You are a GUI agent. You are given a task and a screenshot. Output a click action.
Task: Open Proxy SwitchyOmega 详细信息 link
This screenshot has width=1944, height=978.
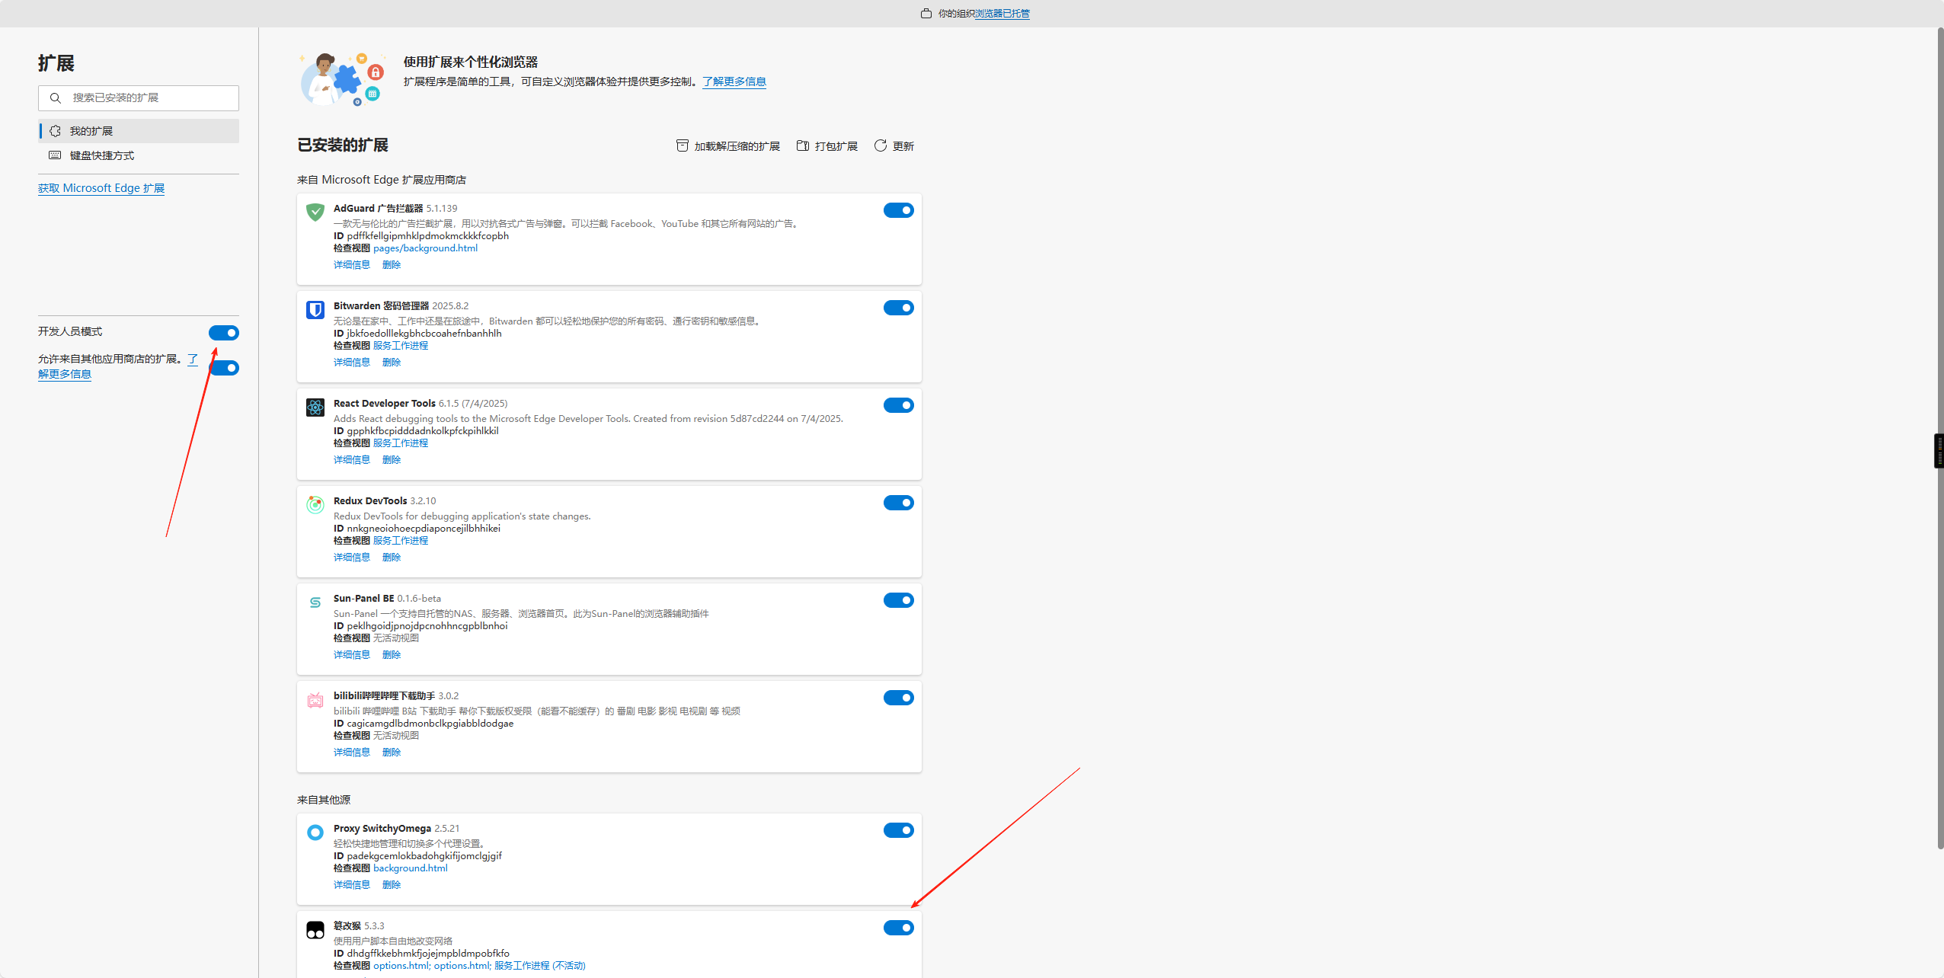click(x=352, y=885)
